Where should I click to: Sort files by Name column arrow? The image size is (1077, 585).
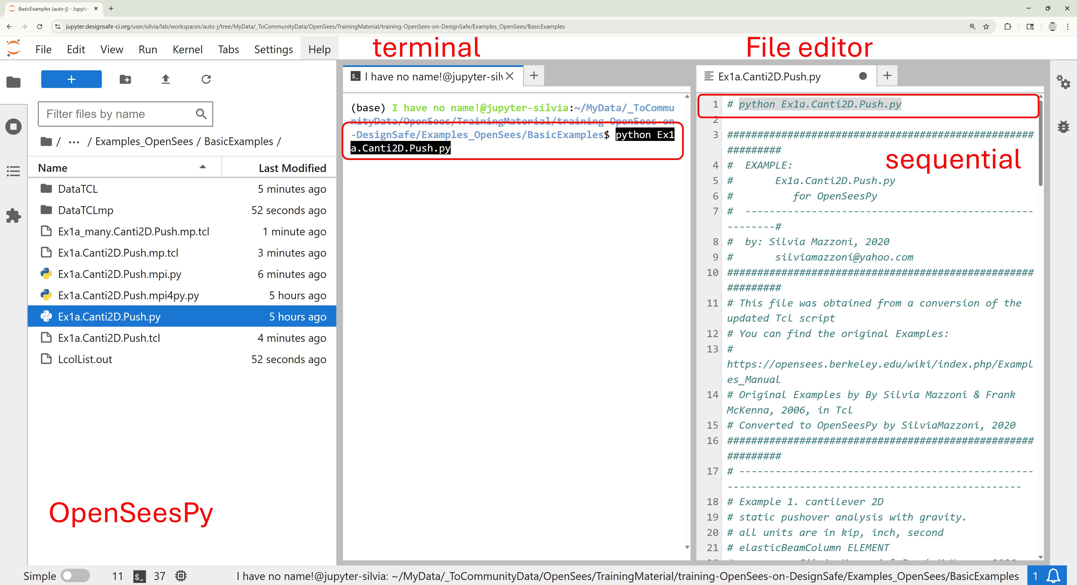203,167
